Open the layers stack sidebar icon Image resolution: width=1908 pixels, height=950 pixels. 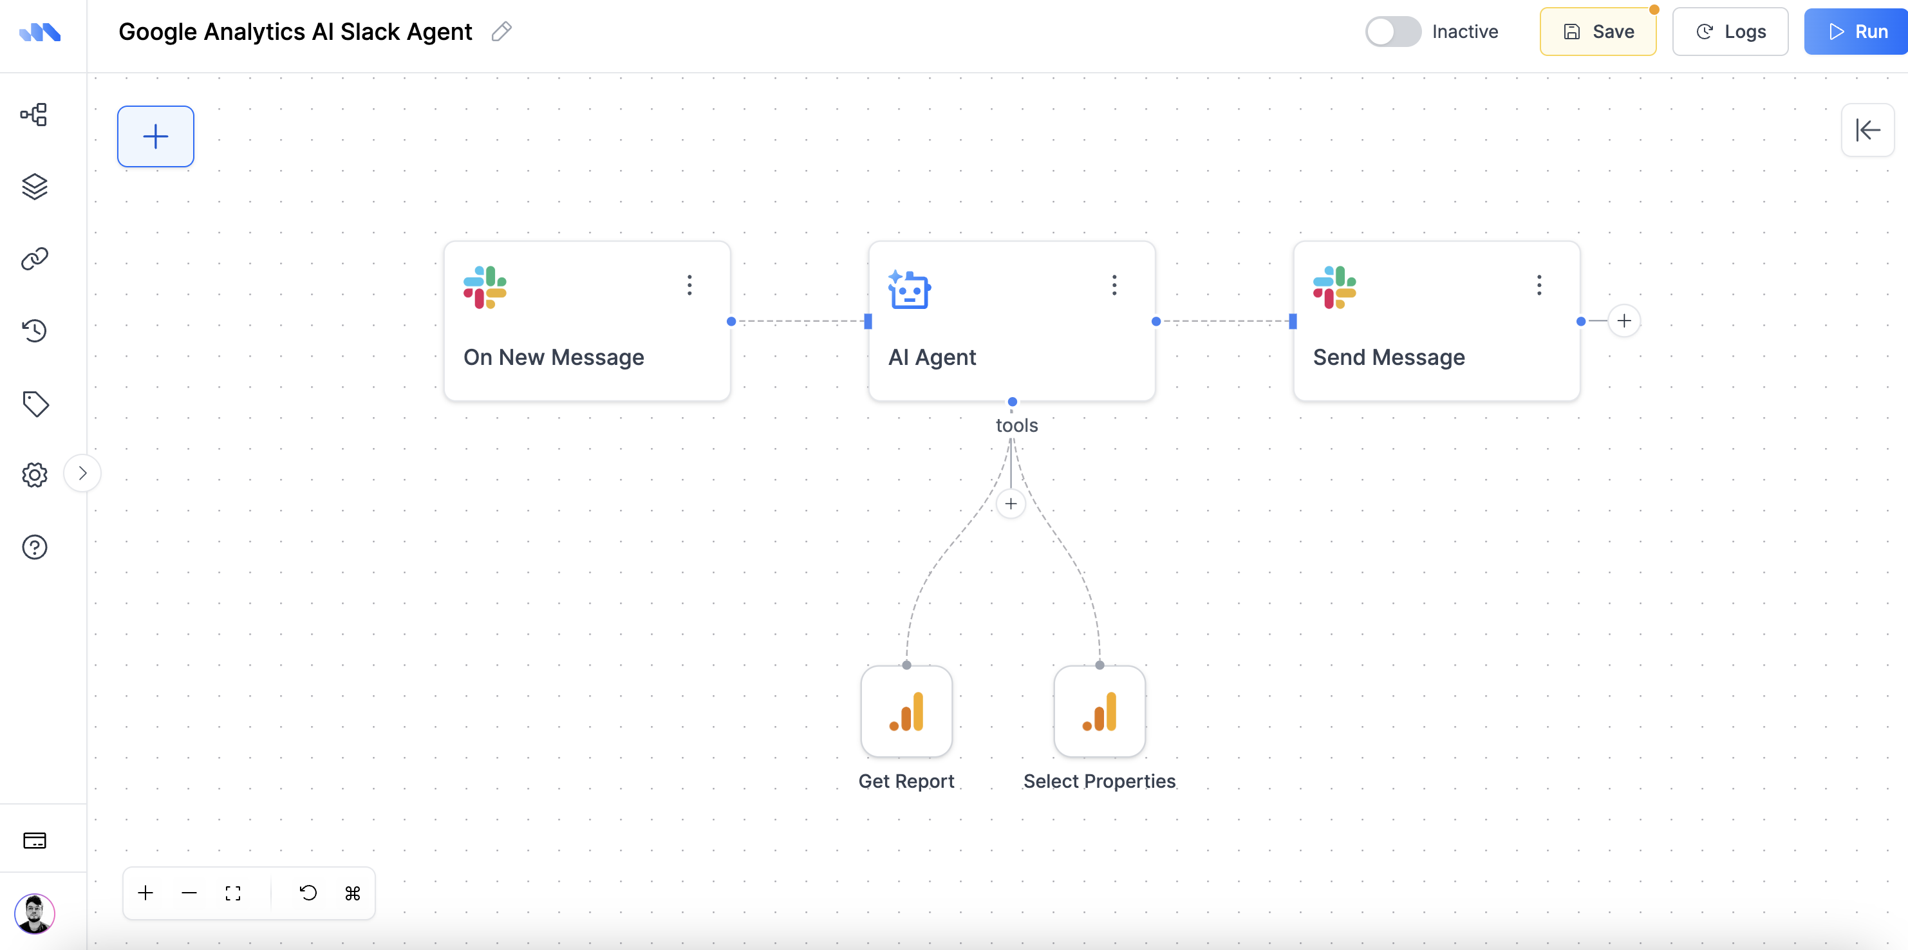click(x=34, y=187)
